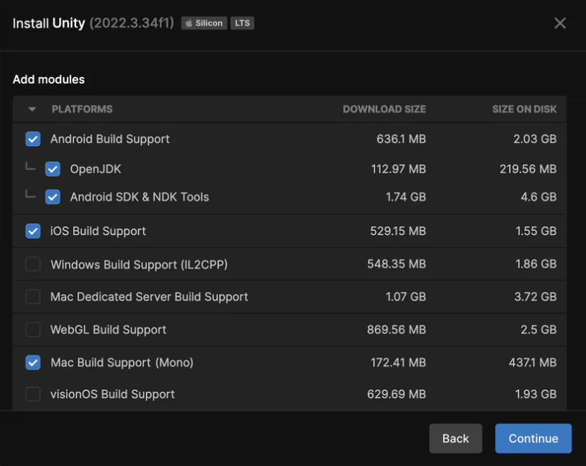This screenshot has width=586, height=466.
Task: Click the Add modules heading
Action: [x=48, y=79]
